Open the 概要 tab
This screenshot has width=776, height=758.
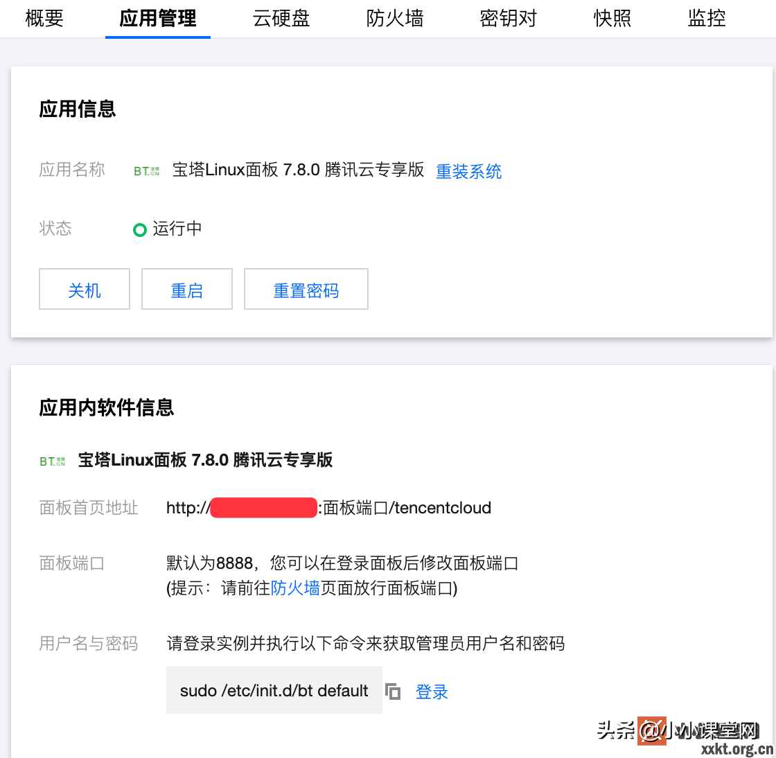tap(44, 18)
